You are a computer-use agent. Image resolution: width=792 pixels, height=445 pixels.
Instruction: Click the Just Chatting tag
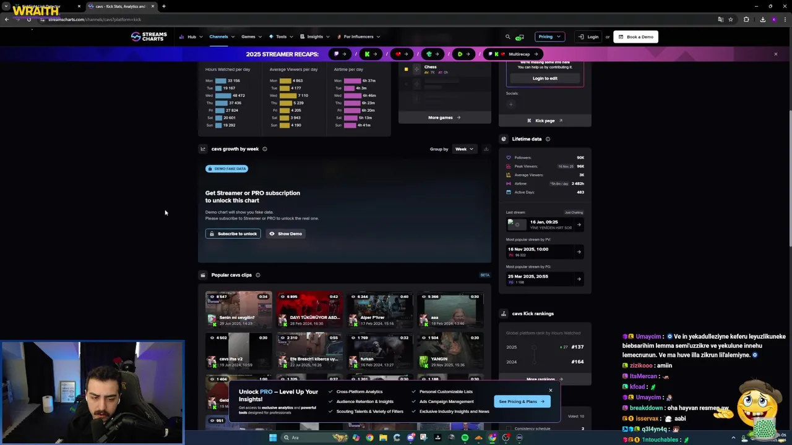pos(574,213)
